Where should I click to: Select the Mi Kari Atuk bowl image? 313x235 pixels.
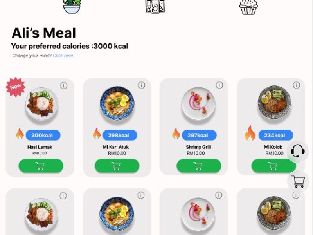coord(117,103)
